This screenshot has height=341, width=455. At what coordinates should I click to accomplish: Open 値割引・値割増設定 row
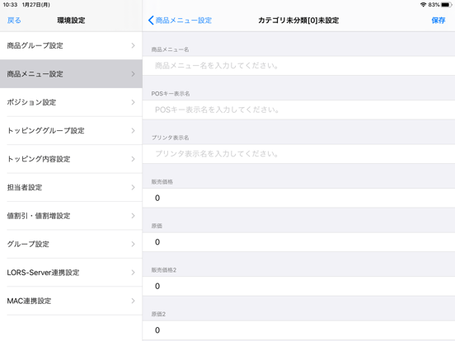click(71, 216)
